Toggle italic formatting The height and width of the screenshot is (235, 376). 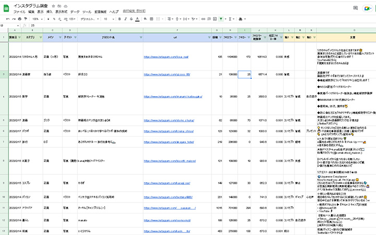(125, 19)
